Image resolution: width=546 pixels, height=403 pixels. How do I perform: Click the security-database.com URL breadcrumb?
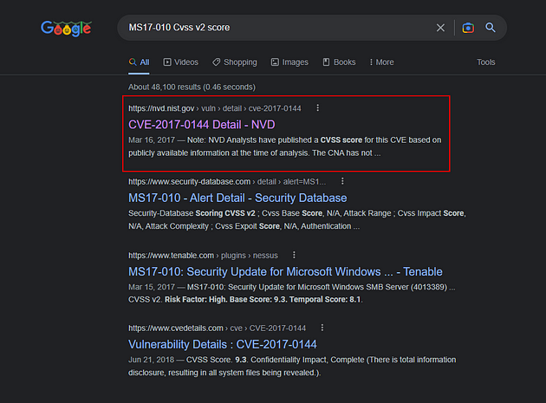click(x=227, y=181)
